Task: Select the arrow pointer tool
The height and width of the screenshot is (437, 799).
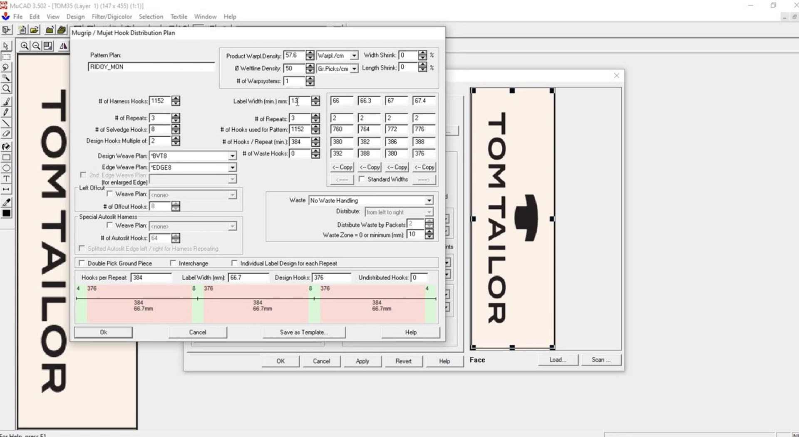Action: [x=6, y=46]
